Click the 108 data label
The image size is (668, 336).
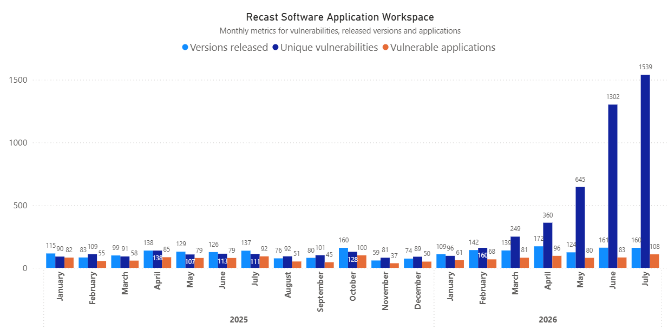pos(656,247)
